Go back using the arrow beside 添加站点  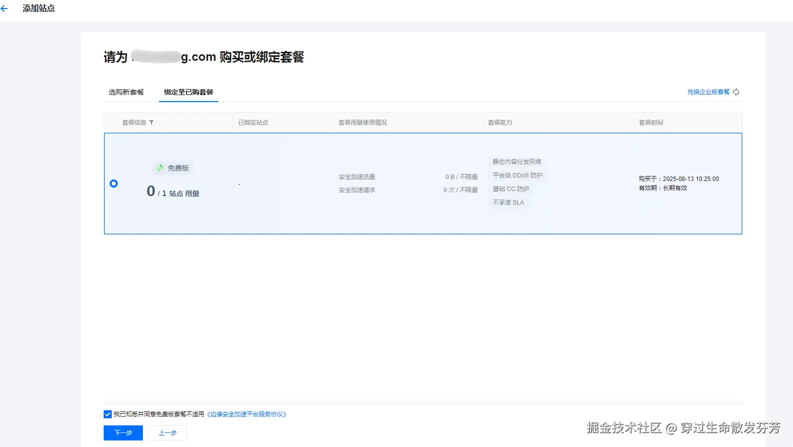[x=5, y=9]
